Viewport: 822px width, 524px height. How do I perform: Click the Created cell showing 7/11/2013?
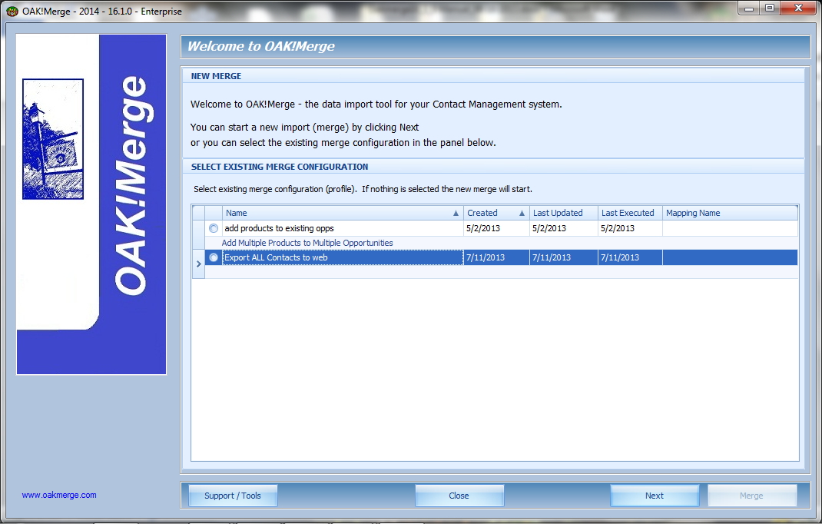(496, 257)
